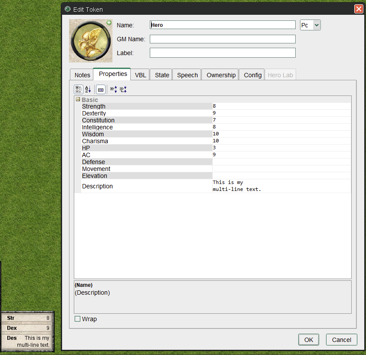Focus the Name field containing Hero
366x355 pixels.
(223, 25)
